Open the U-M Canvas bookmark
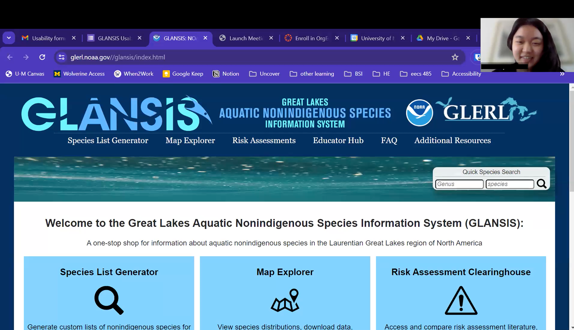Screen dimensions: 574x330 25,74
